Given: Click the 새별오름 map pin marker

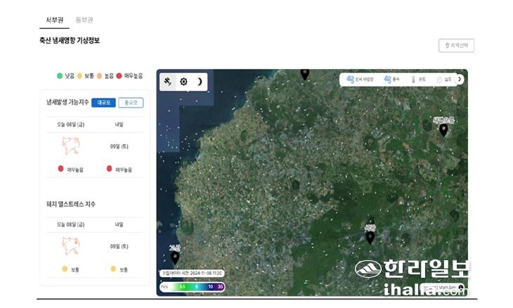Looking at the screenshot, I should pyautogui.click(x=443, y=129).
